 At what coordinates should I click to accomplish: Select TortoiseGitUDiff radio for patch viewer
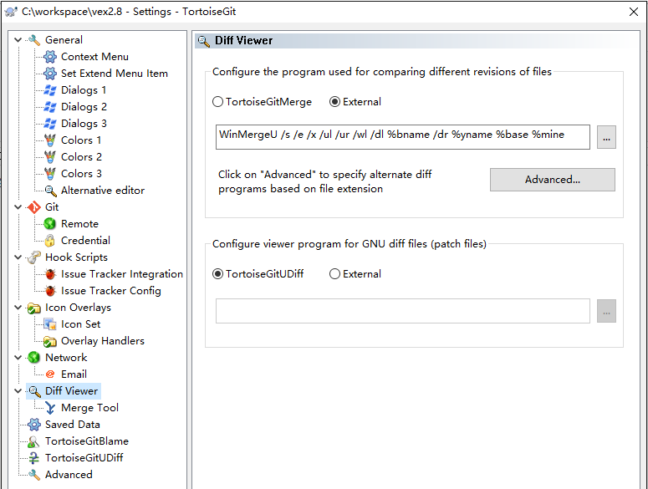pos(217,274)
